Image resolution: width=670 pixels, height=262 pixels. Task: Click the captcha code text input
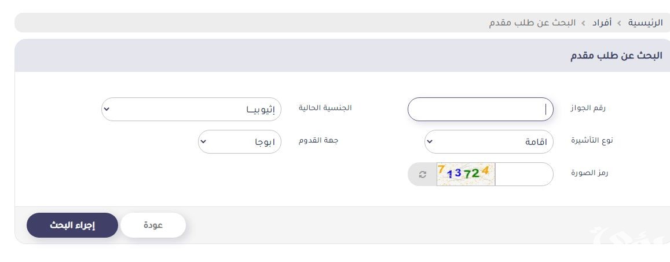point(523,174)
